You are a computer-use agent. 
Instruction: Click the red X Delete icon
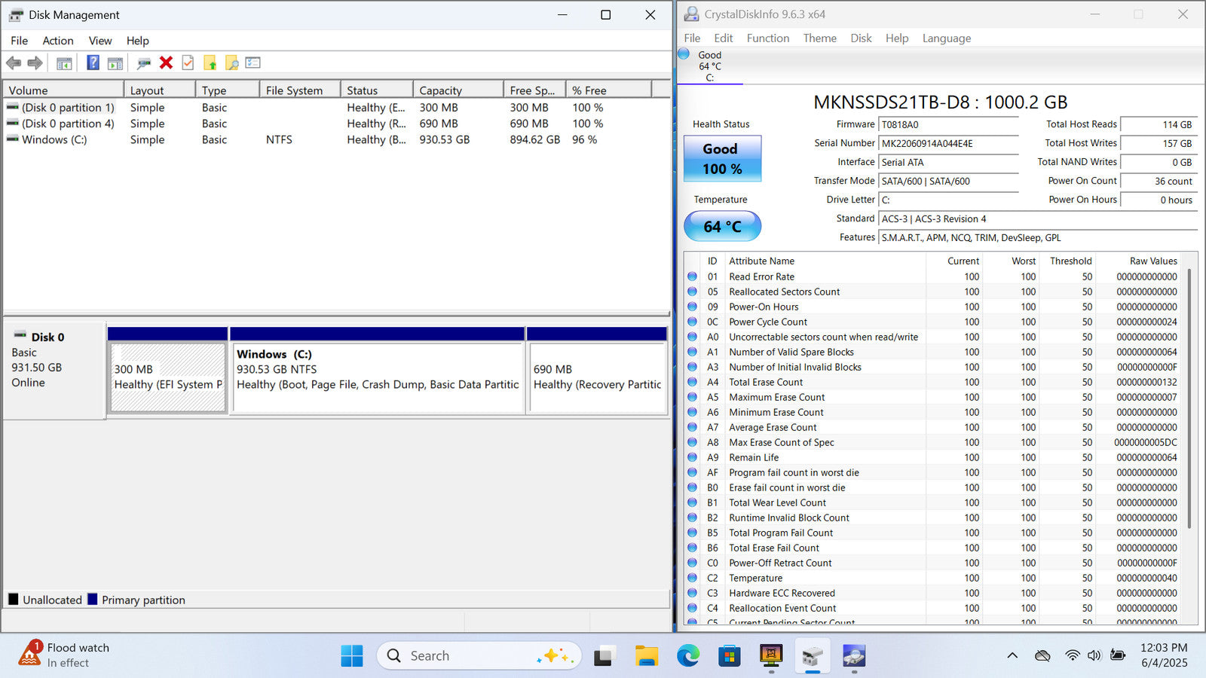tap(167, 63)
